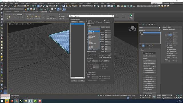
Task: Restrict to Y axis button
Action: click(x=55, y=9)
